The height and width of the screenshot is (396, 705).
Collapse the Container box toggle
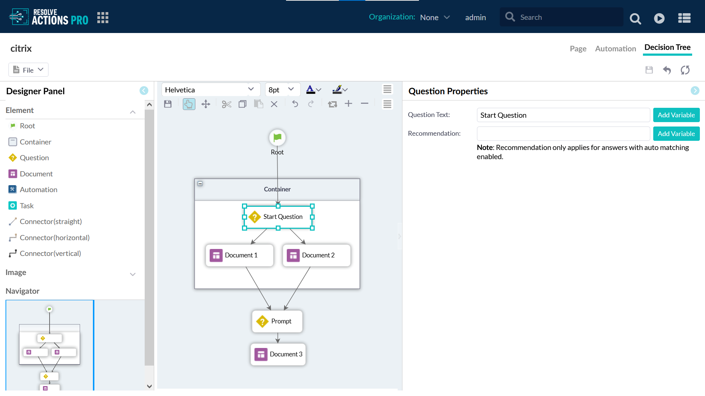coord(200,184)
